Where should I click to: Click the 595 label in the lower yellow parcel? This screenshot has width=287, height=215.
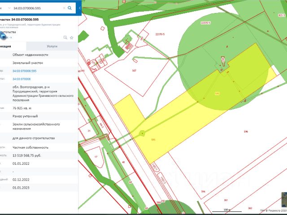153,140
